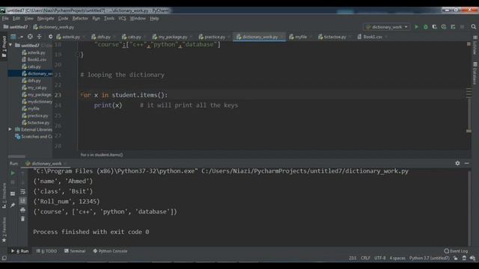Click restore layout icon in Run panel
The width and height of the screenshot is (479, 269).
(13, 194)
